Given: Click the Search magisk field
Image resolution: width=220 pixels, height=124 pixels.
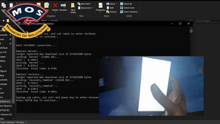Looking at the screenshot, I should pos(207,21).
